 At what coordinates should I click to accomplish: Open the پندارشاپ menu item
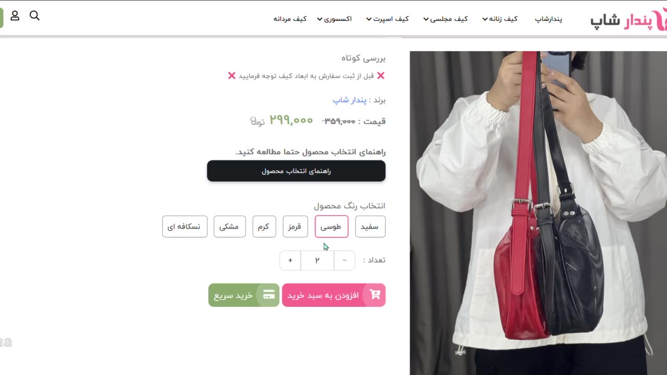(x=549, y=19)
